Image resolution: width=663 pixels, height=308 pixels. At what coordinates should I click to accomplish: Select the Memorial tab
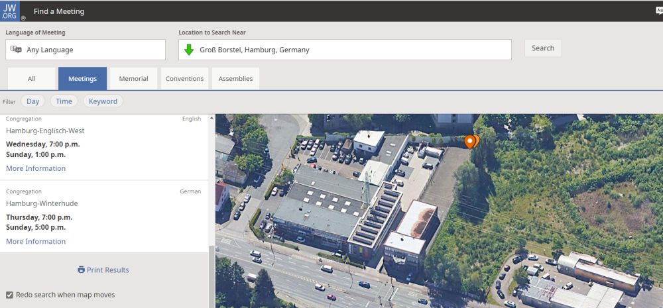click(133, 79)
